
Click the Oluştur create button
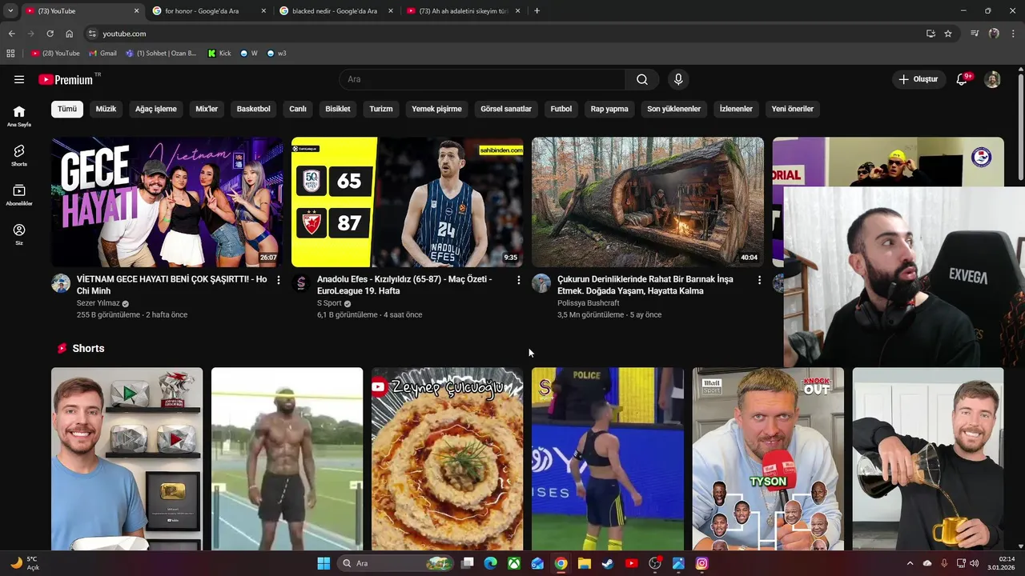(918, 79)
